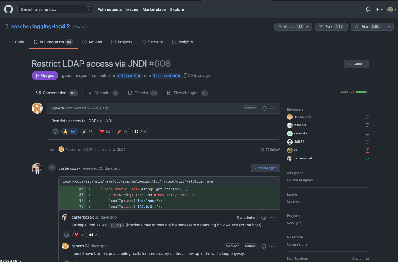The height and width of the screenshot is (262, 398).
Task: Go to the logging-log4j2 repository link
Action: click(x=51, y=26)
